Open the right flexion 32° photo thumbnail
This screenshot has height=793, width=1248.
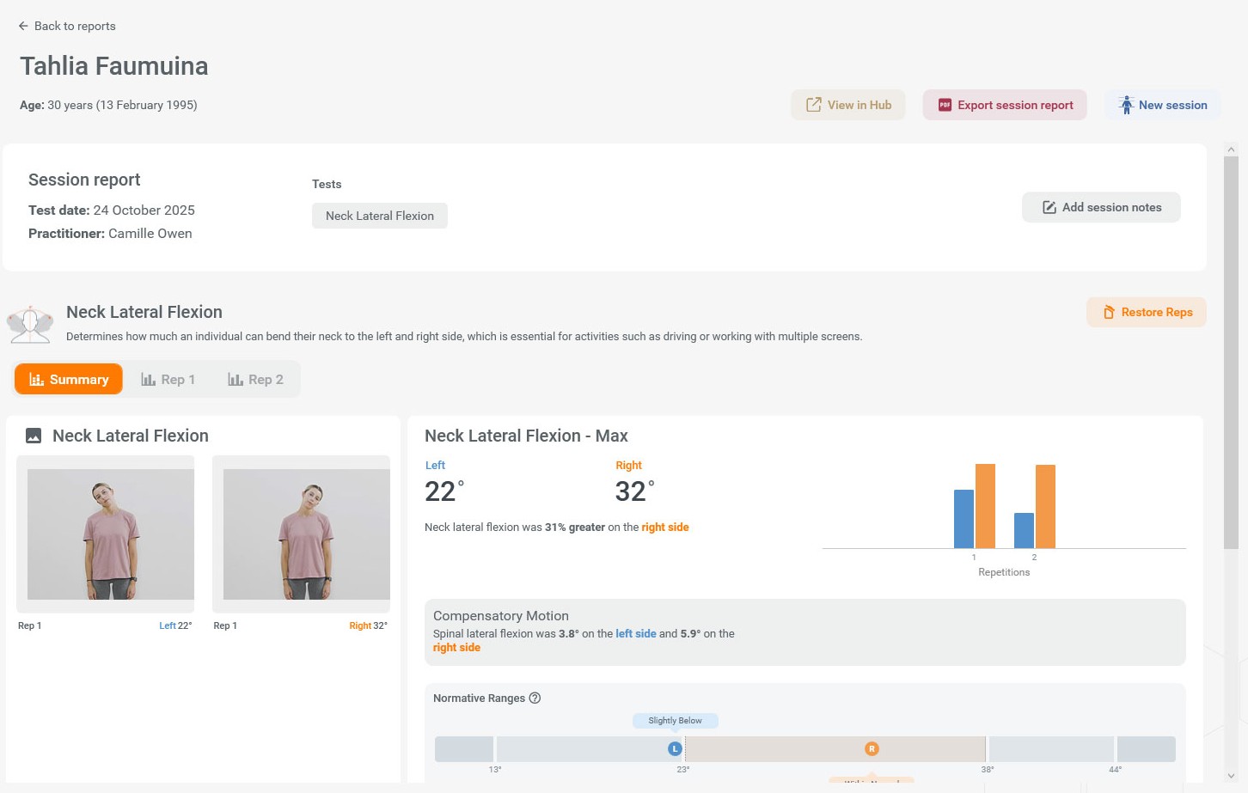click(307, 534)
